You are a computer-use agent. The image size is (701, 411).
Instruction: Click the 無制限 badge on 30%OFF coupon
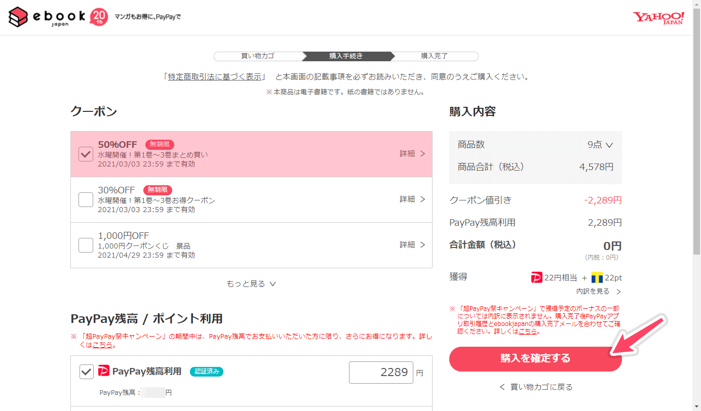[158, 190]
